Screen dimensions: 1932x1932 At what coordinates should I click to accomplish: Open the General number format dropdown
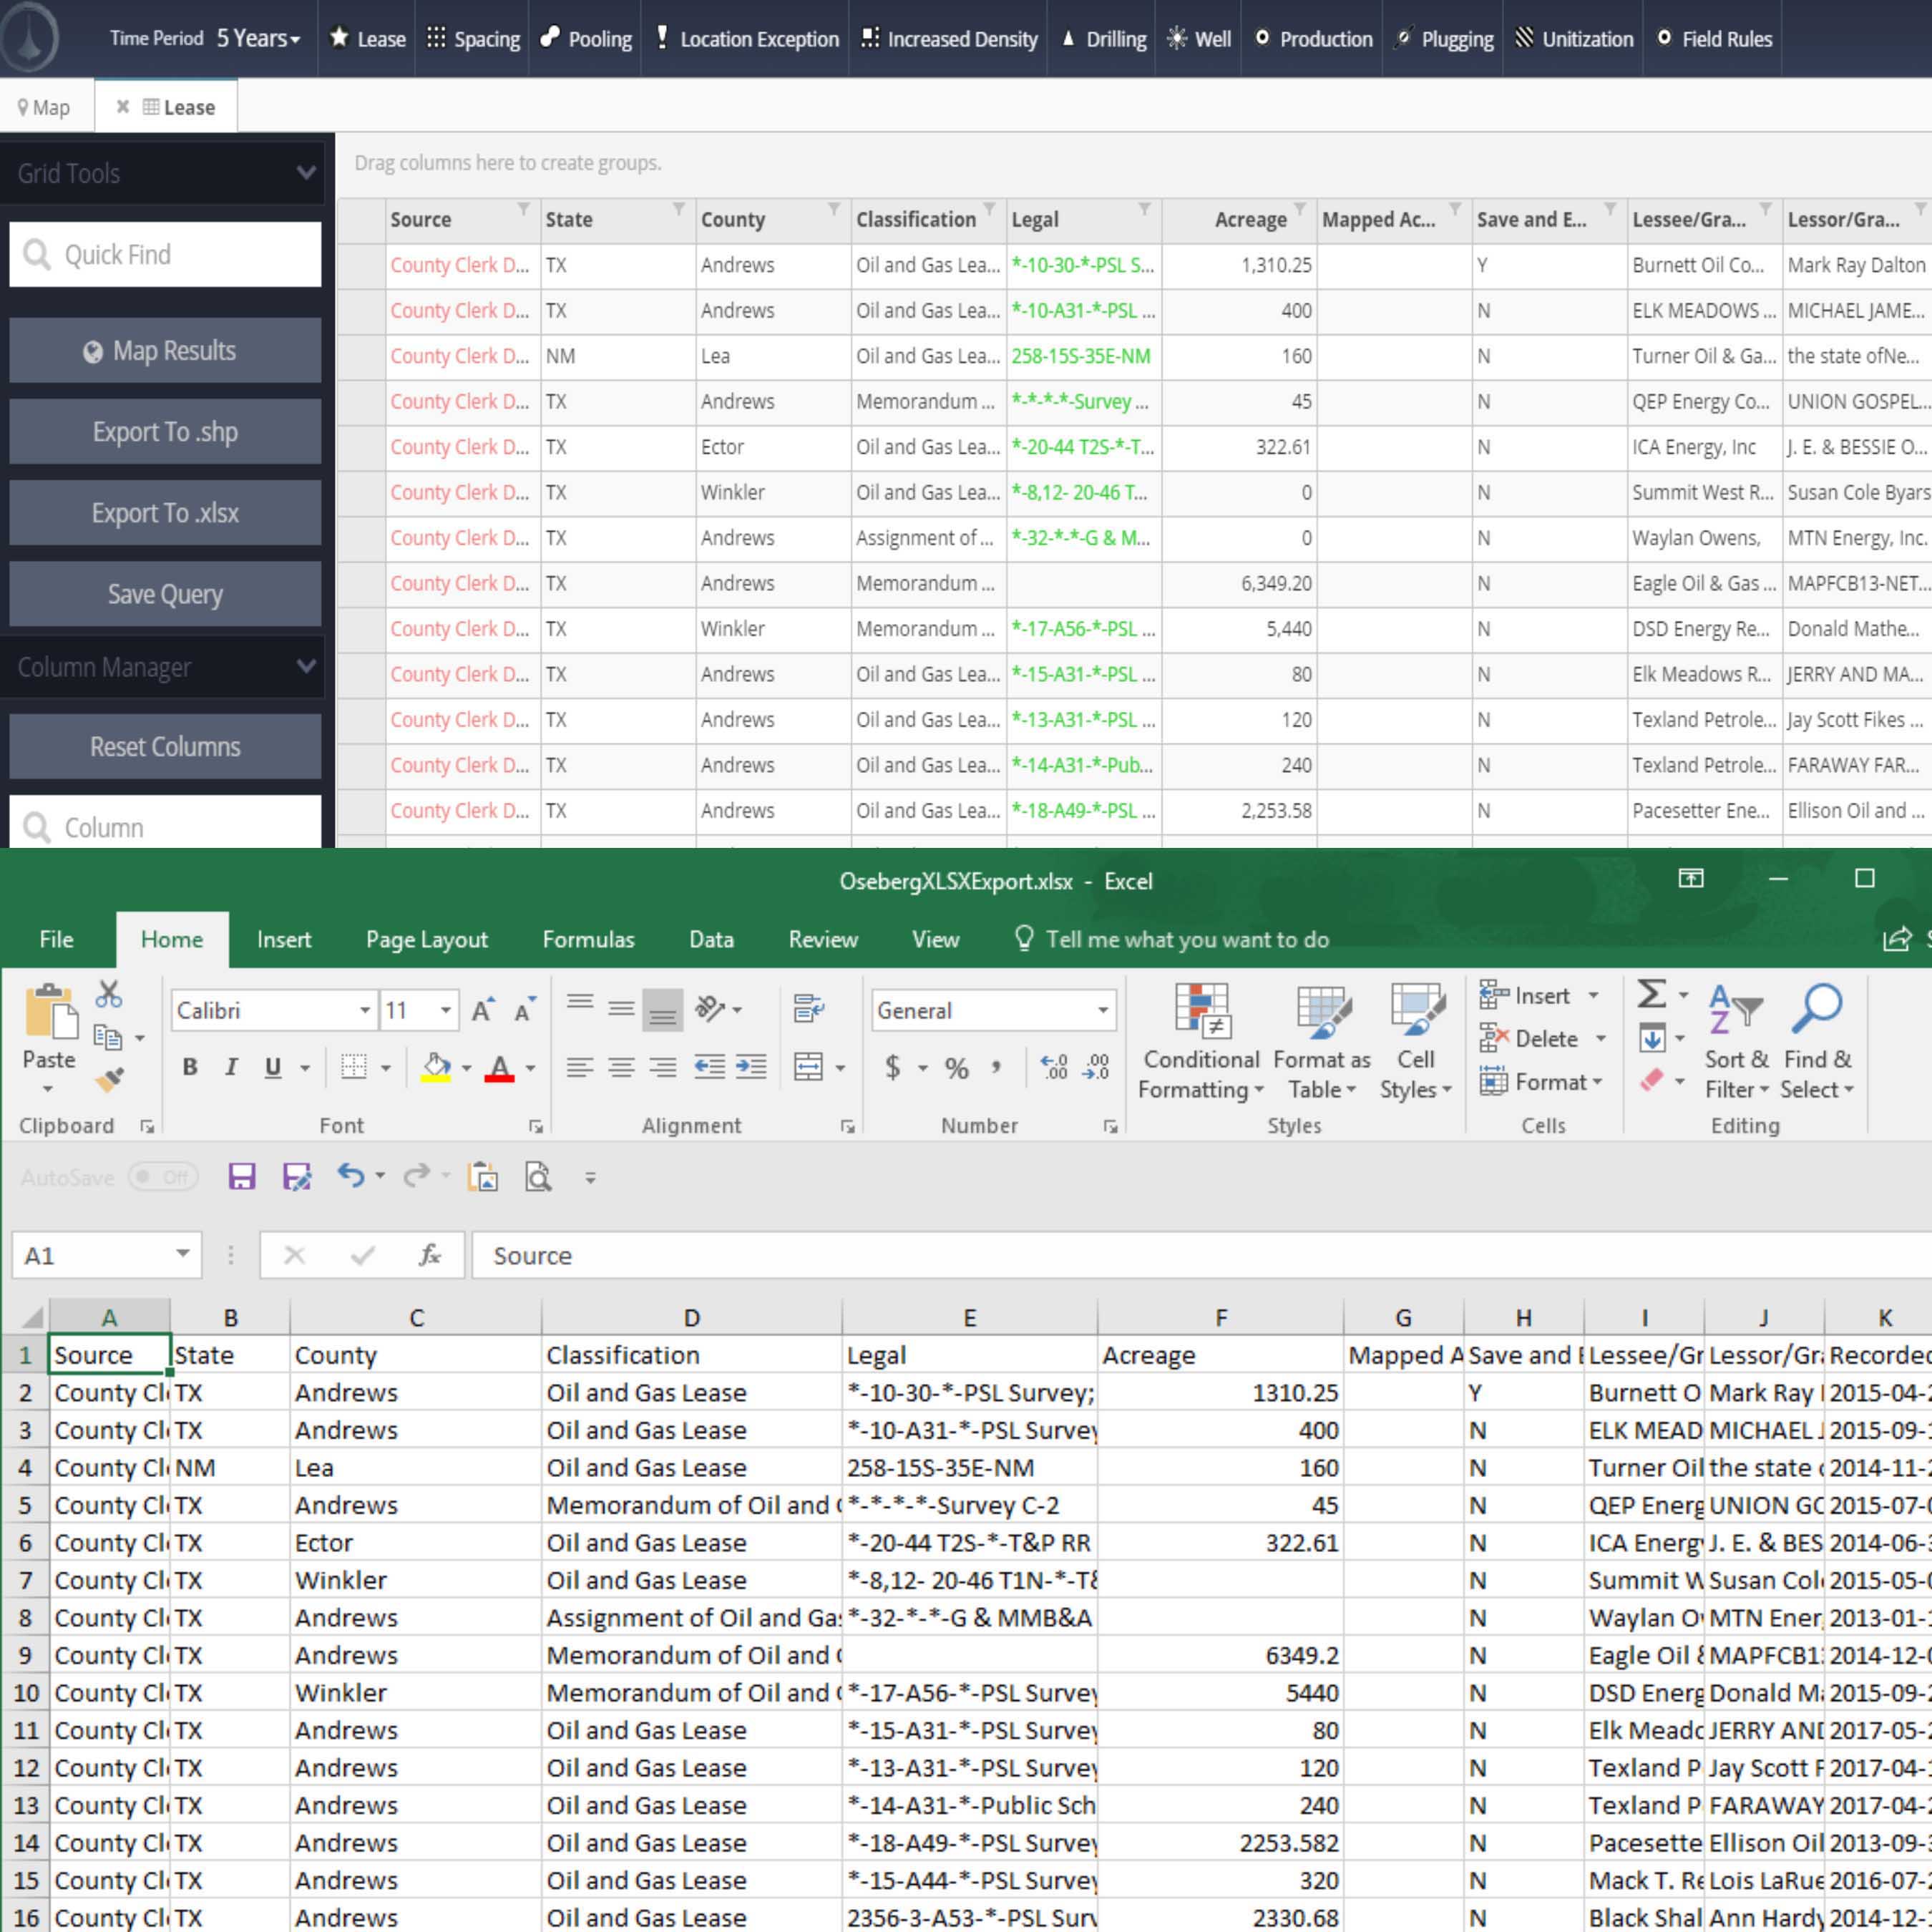pos(1102,1010)
